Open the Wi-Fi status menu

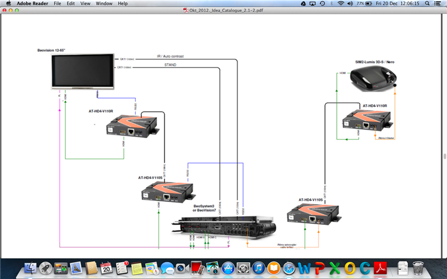tap(341, 3)
